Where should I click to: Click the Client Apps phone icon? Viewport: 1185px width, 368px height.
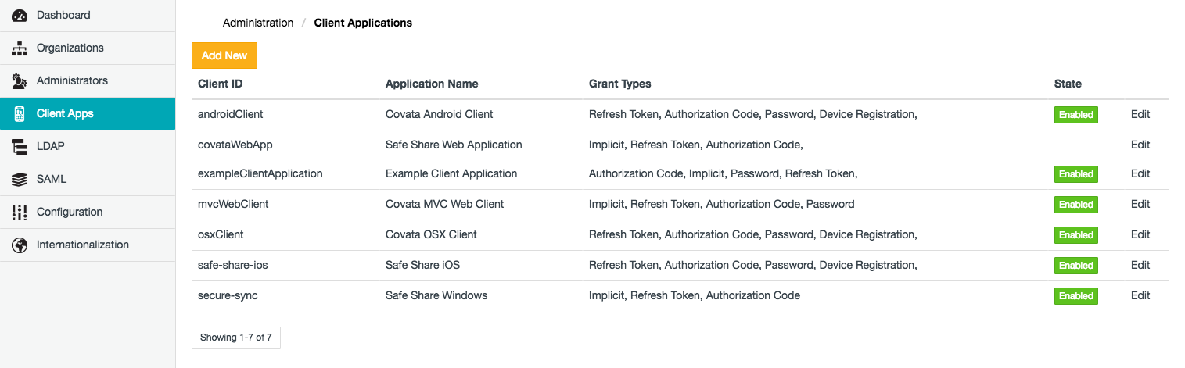click(20, 114)
